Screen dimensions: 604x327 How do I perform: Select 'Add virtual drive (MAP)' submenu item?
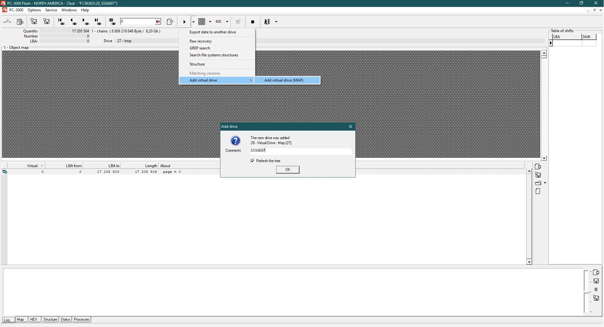tap(284, 80)
